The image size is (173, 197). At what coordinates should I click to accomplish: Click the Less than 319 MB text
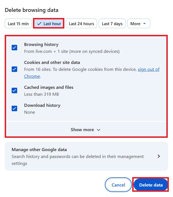(41, 94)
